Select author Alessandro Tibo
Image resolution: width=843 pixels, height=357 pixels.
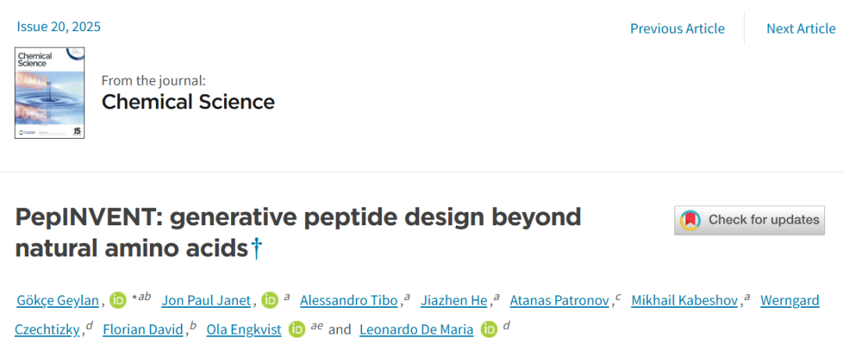click(349, 301)
